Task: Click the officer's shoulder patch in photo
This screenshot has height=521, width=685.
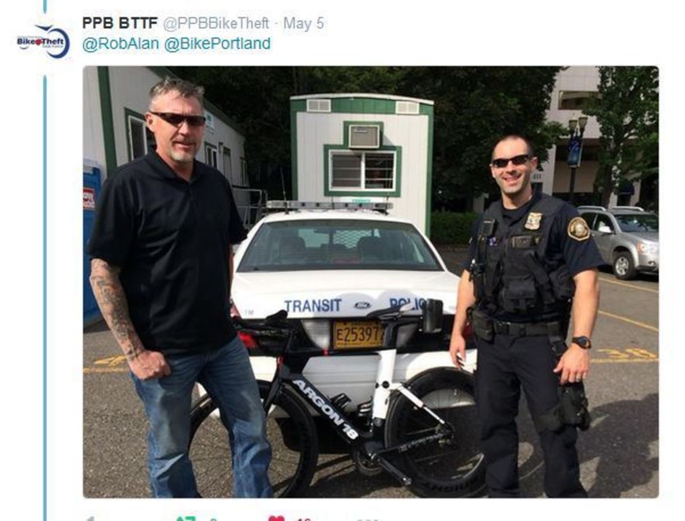Action: pos(578,229)
